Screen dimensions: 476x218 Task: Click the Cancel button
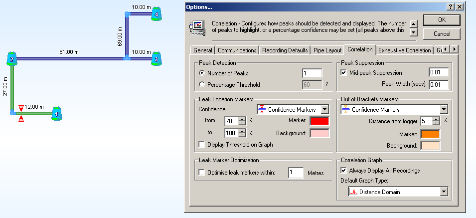442,34
